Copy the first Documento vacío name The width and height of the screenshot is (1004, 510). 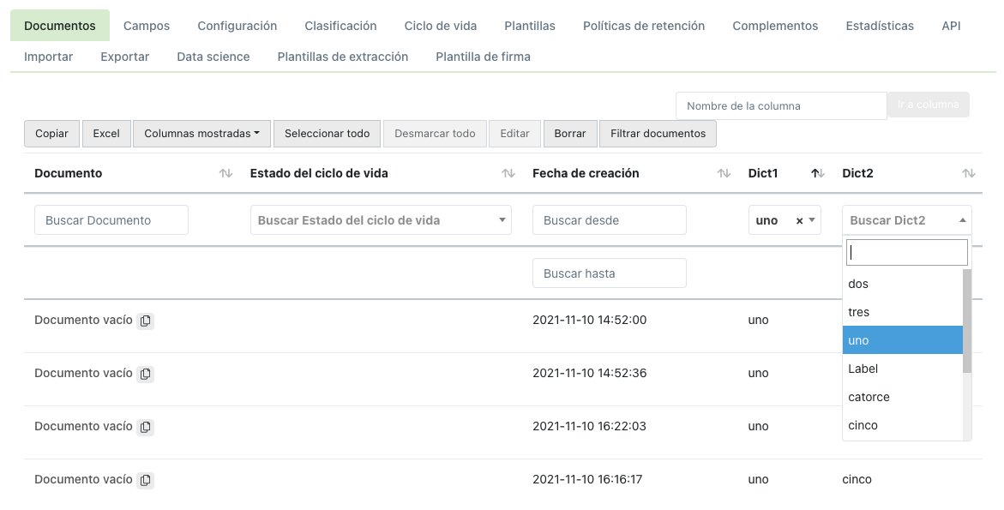(146, 320)
